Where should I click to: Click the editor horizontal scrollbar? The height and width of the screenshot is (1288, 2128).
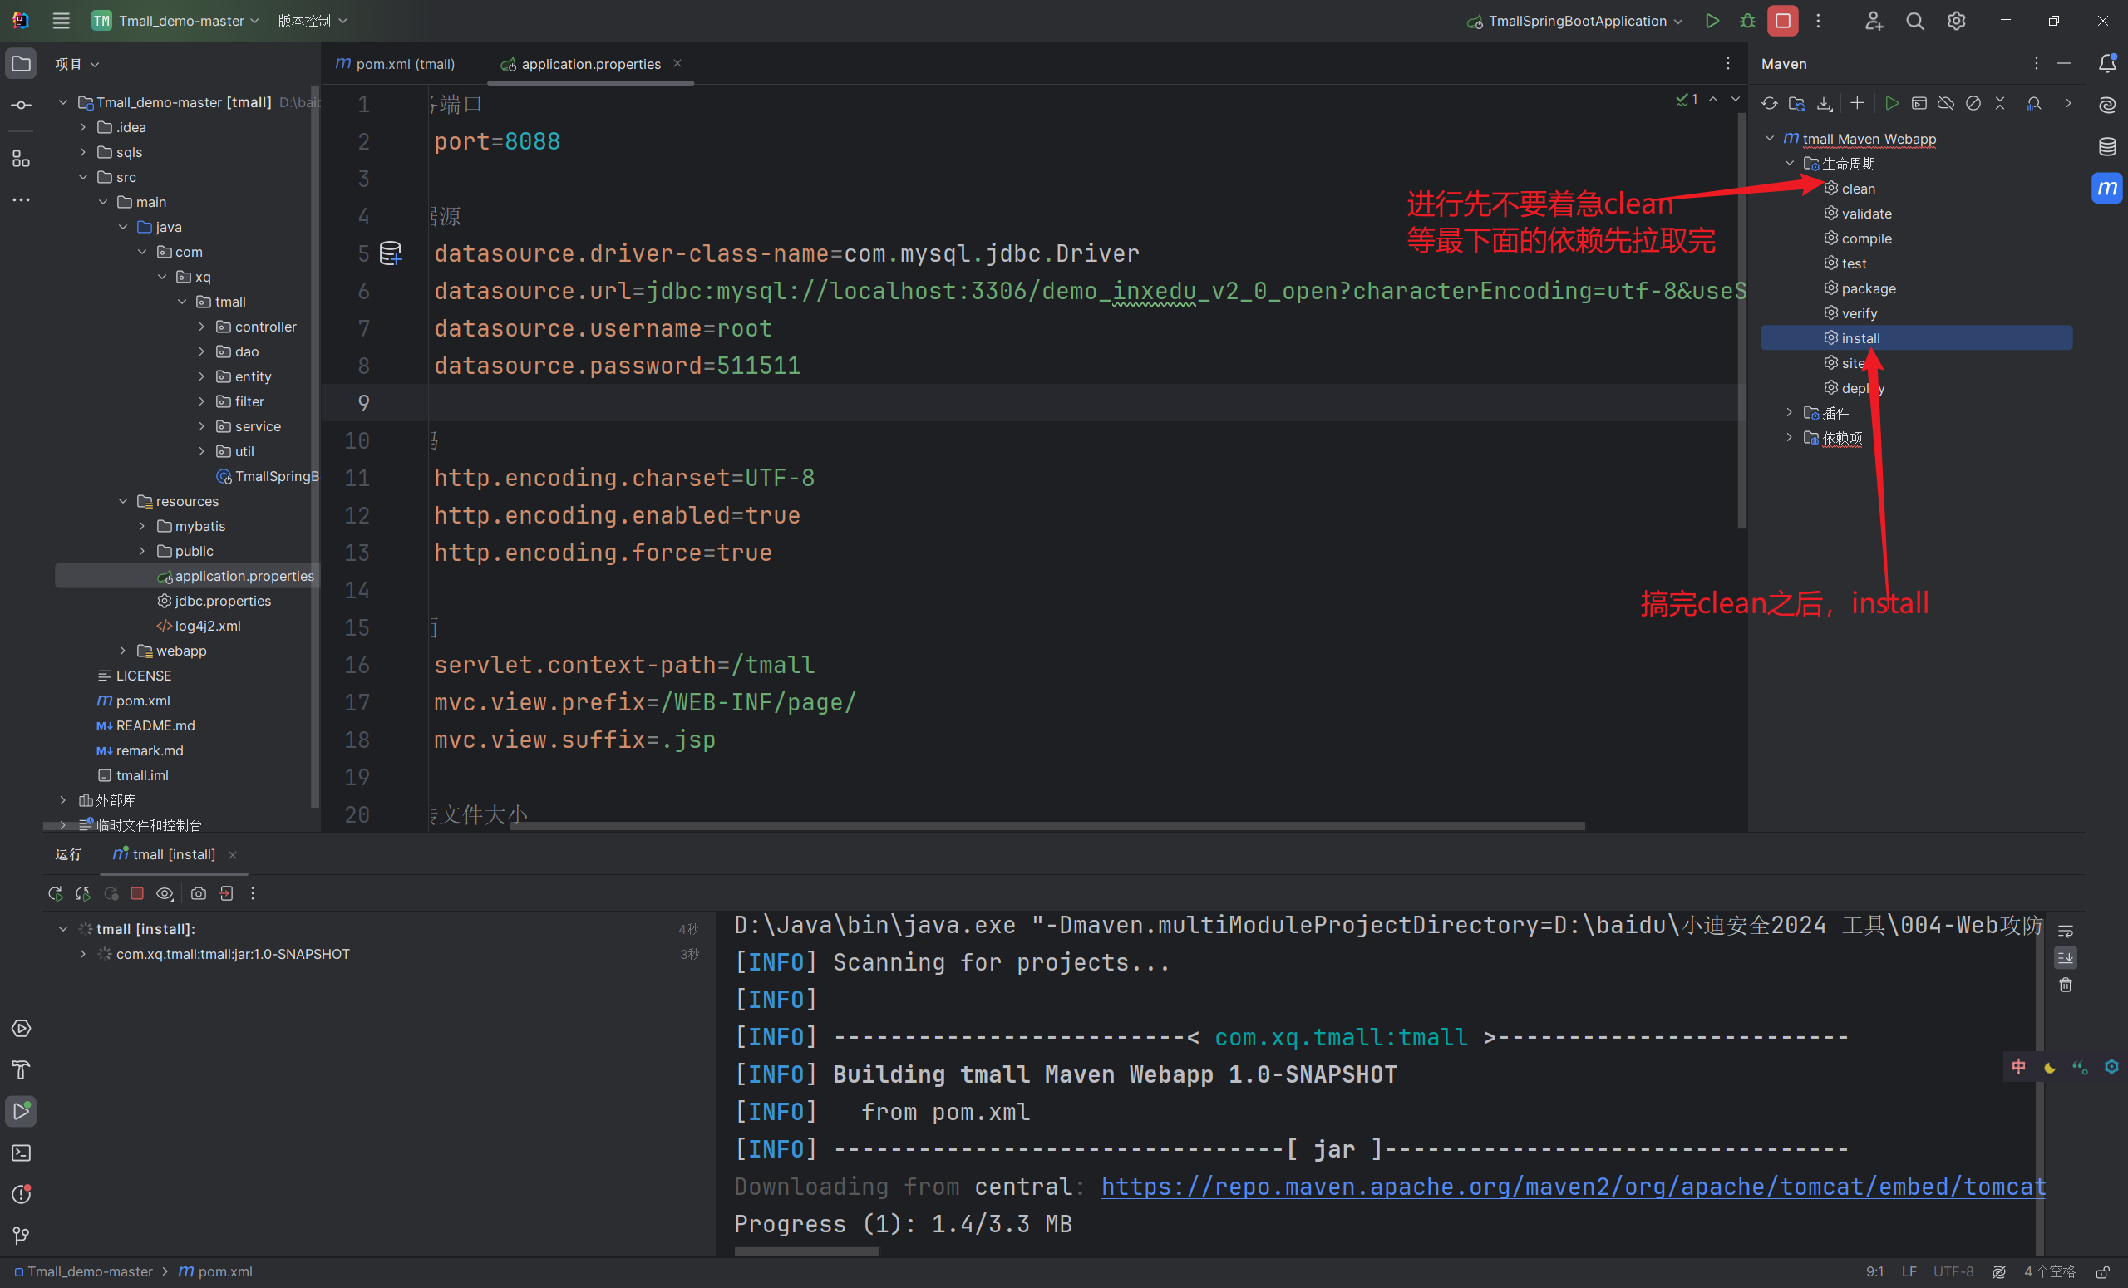[x=1047, y=826]
